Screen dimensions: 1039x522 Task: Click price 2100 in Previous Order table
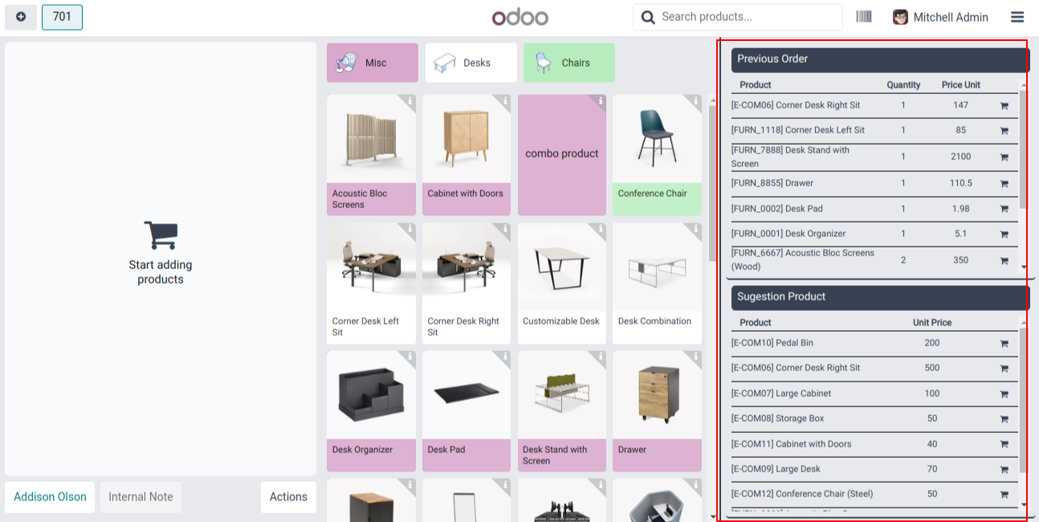(961, 157)
